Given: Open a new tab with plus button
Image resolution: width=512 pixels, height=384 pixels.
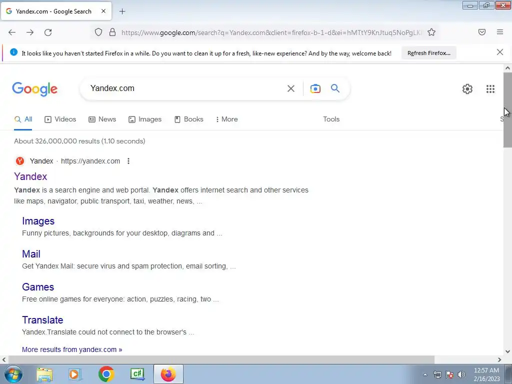Looking at the screenshot, I should 122,11.
